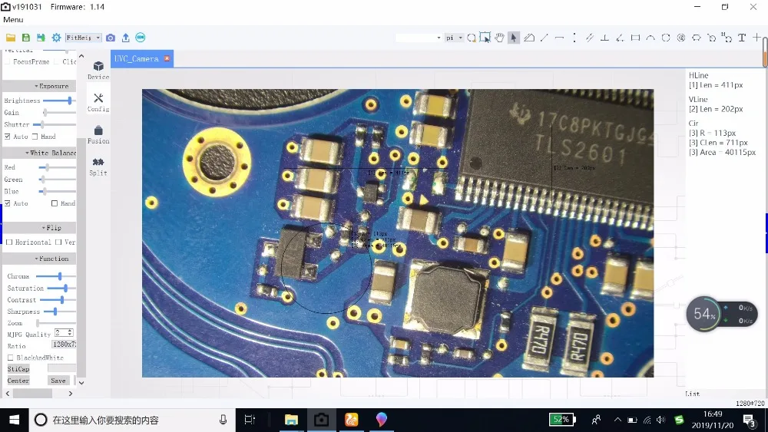The image size is (768, 432).
Task: Select the text annotation T tool
Action: pos(742,38)
